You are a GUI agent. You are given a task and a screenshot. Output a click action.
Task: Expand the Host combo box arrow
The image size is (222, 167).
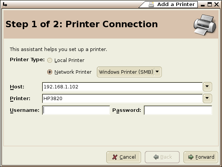click(x=207, y=87)
